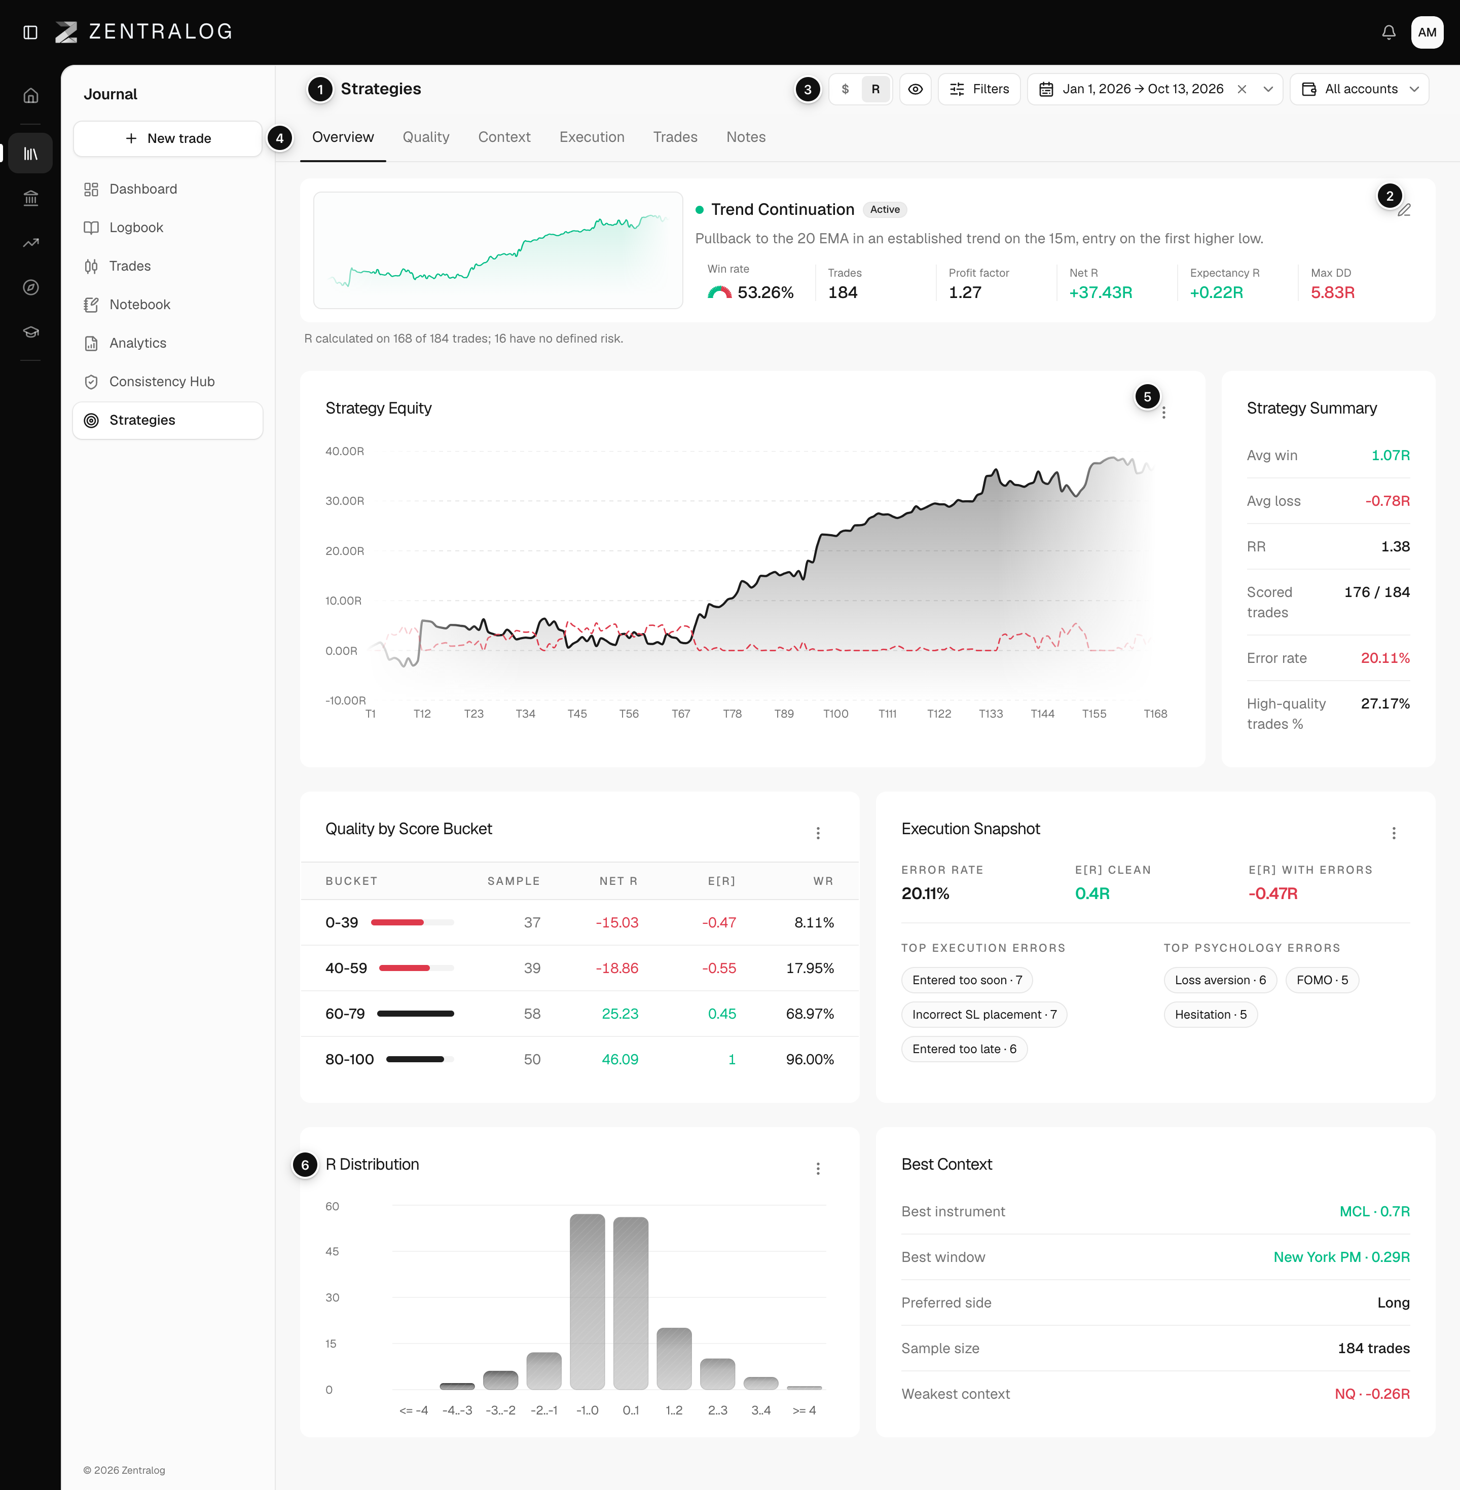Click the Consistency Hub shield icon
The image size is (1460, 1490).
click(x=91, y=382)
